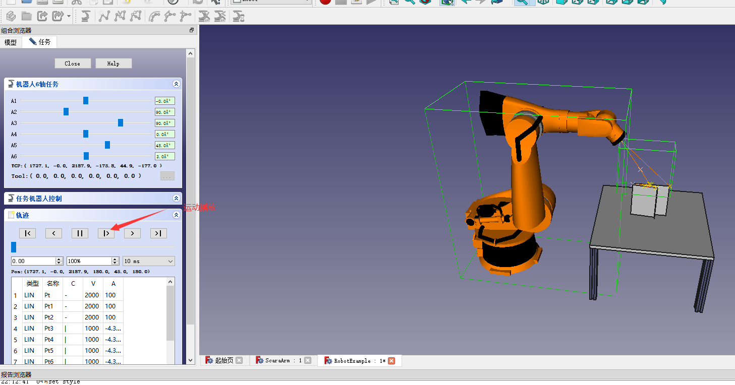Click the Help button in task panel
735x385 pixels.
point(114,63)
